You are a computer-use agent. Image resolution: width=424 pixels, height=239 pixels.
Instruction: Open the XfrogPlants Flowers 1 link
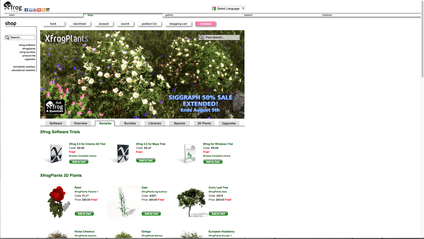pyautogui.click(x=86, y=191)
